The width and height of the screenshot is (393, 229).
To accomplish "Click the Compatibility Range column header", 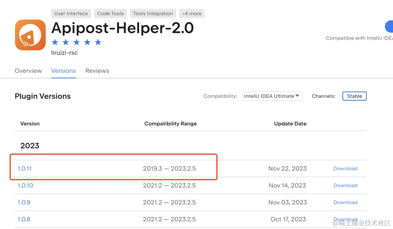I will (170, 124).
